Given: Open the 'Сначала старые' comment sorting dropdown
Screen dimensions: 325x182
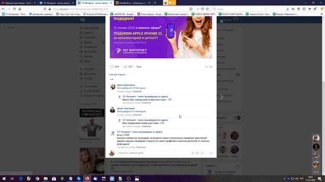Looking at the screenshot, I should click(118, 74).
